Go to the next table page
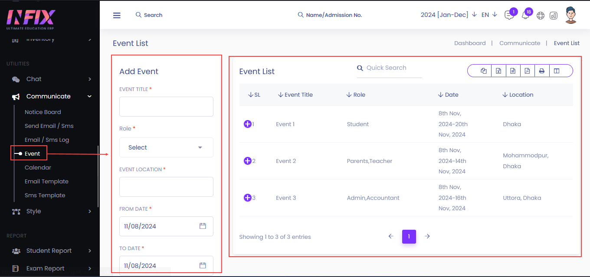This screenshot has width=590, height=277. (427, 236)
